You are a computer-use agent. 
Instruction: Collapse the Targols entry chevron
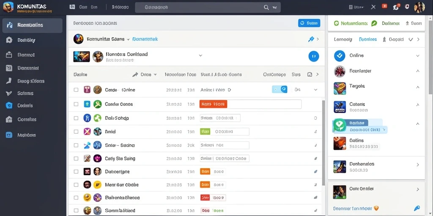[x=418, y=87]
